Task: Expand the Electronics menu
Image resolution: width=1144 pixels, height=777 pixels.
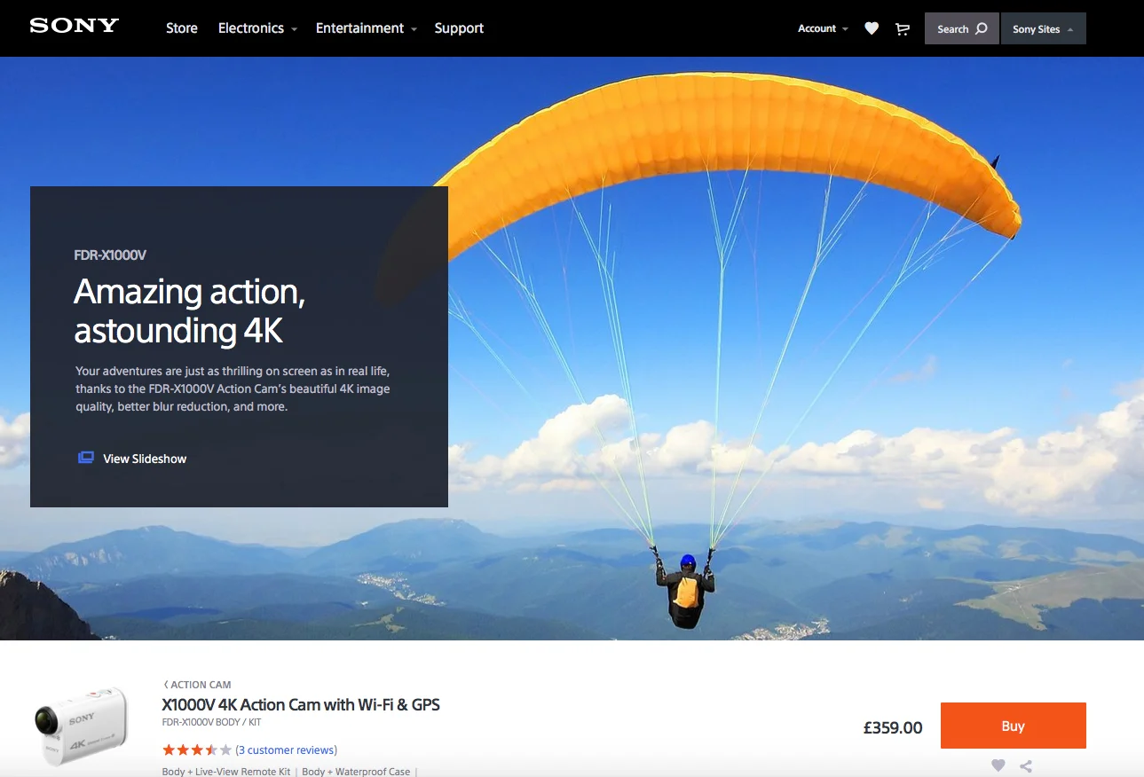Action: pos(257,28)
